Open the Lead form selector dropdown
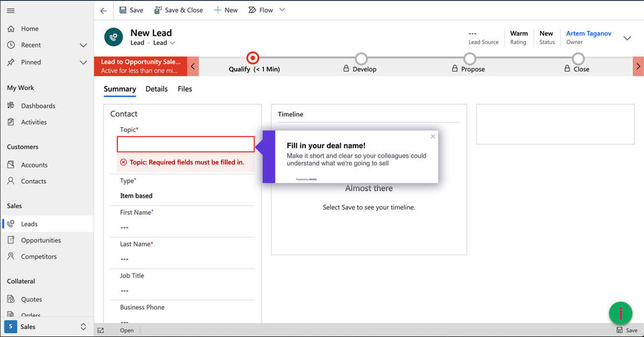Viewport: 644px width, 337px height. [x=164, y=43]
